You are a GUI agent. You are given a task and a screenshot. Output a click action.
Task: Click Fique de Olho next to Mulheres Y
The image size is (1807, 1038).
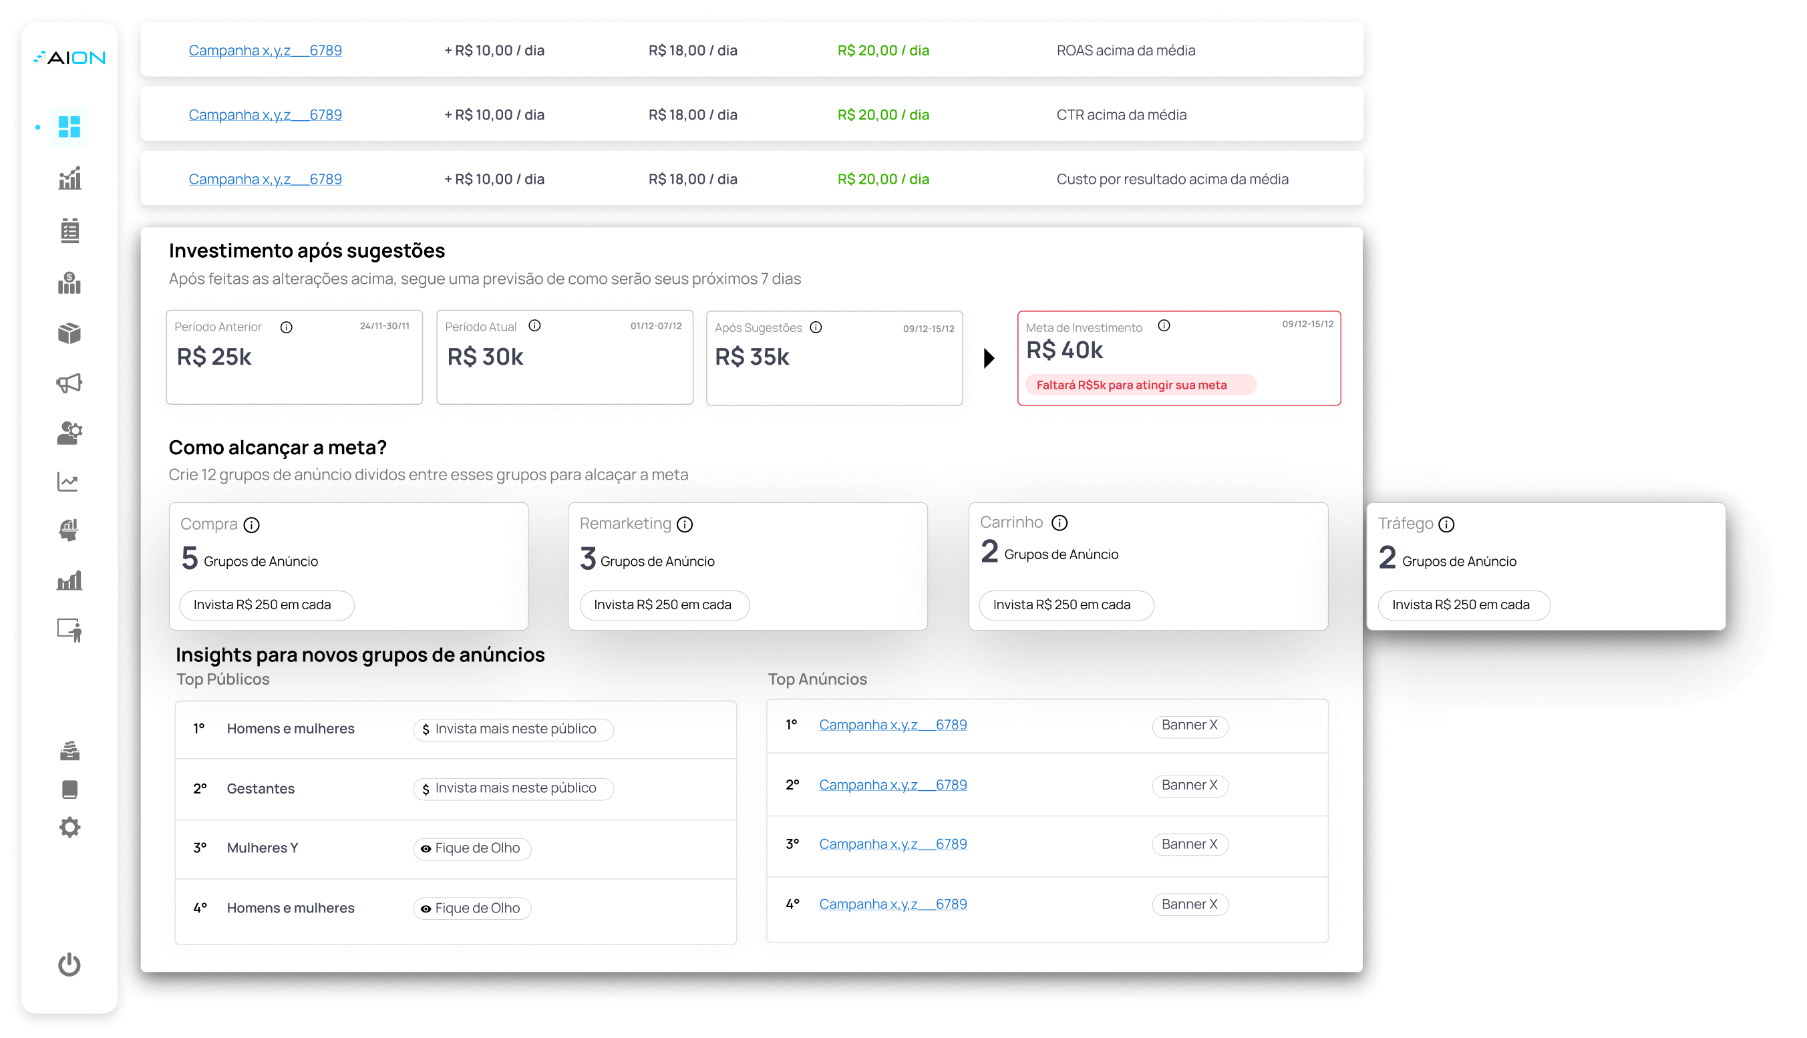coord(471,848)
